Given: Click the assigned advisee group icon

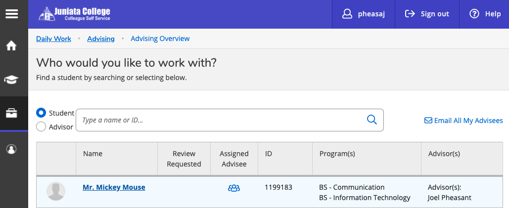Looking at the screenshot, I should coord(233,188).
